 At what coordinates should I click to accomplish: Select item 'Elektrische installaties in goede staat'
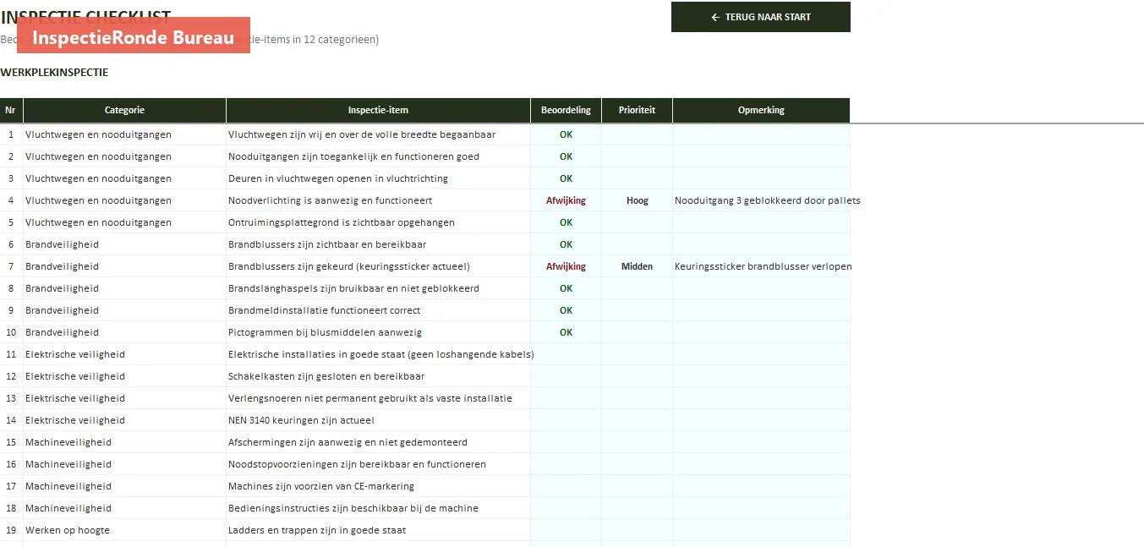(x=381, y=354)
